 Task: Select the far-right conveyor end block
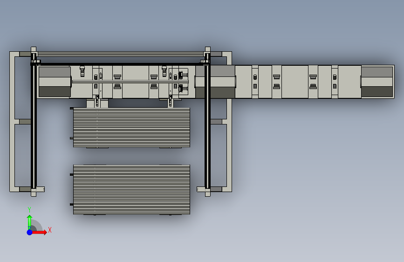click(x=377, y=82)
